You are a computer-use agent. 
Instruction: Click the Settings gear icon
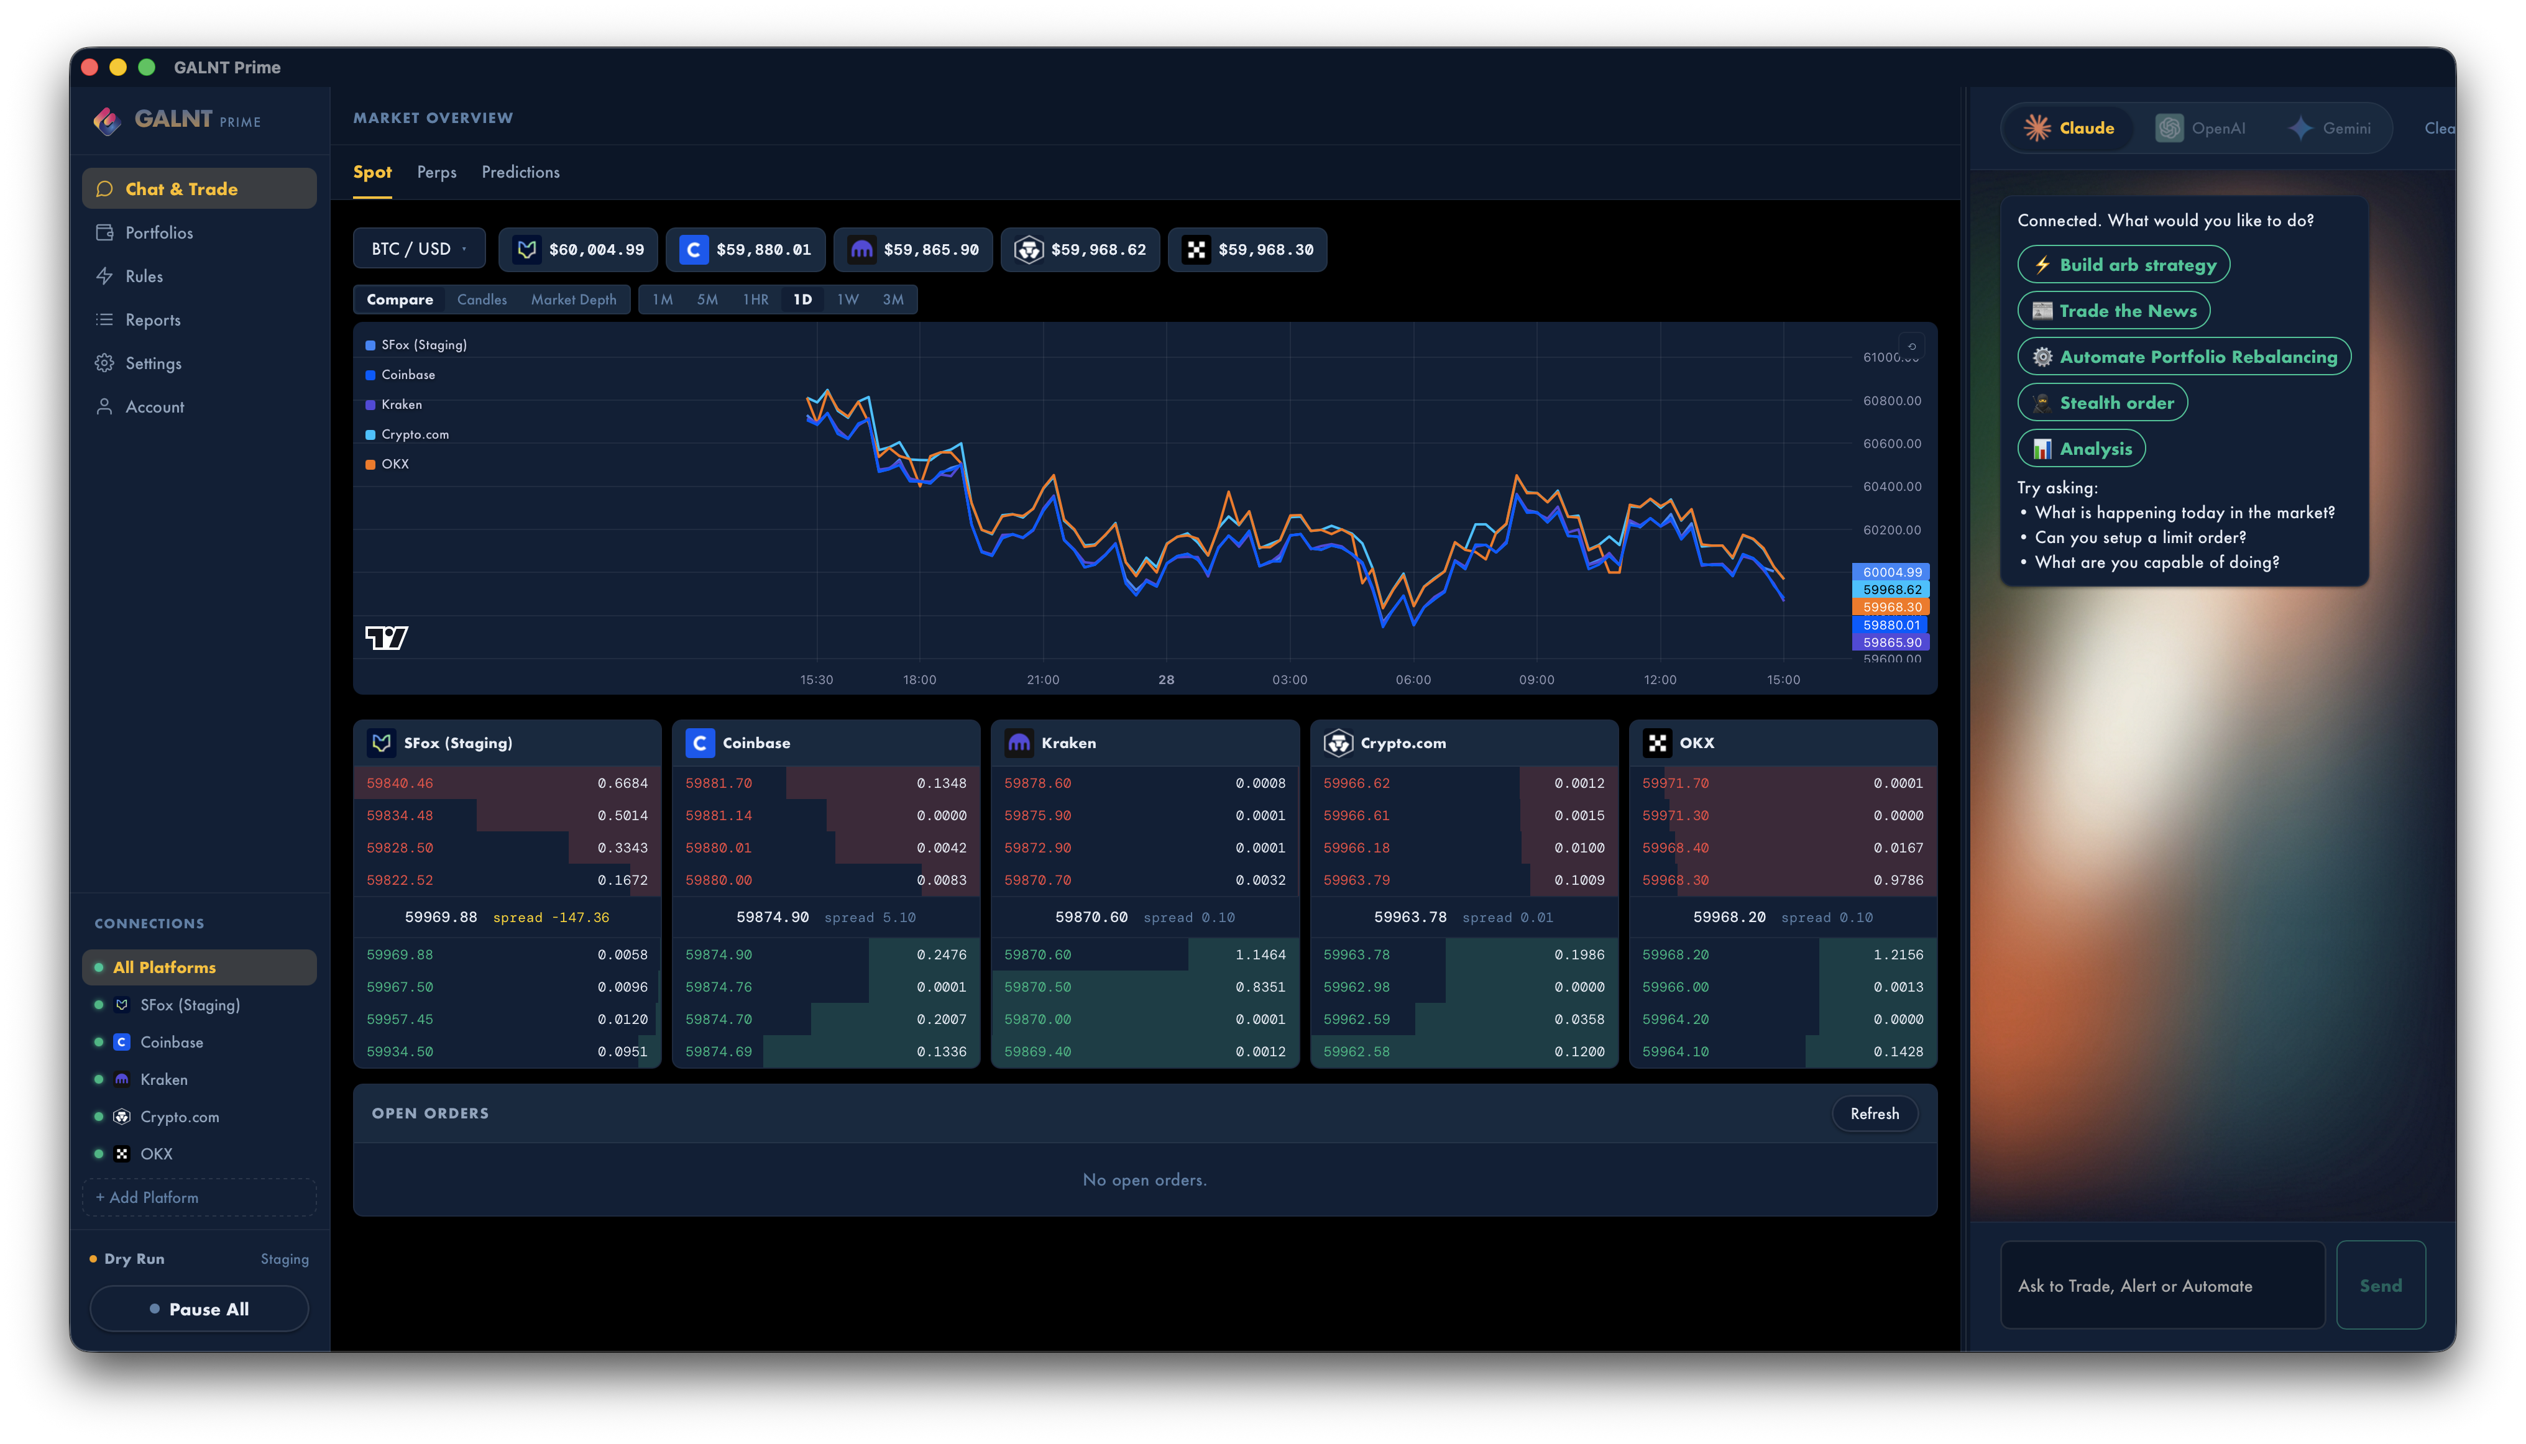104,363
